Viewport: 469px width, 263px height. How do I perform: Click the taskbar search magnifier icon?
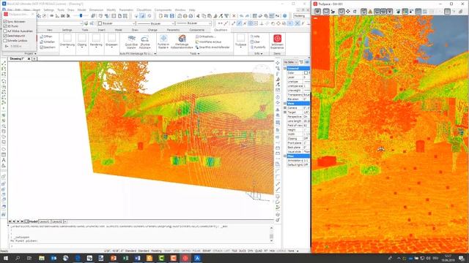(18, 258)
